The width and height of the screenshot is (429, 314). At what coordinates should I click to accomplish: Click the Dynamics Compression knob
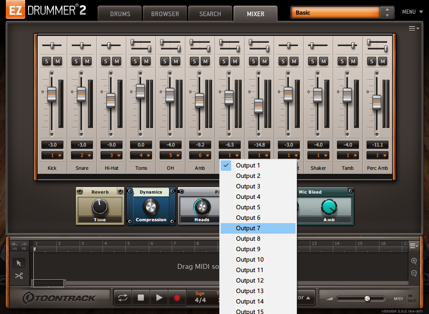(151, 206)
